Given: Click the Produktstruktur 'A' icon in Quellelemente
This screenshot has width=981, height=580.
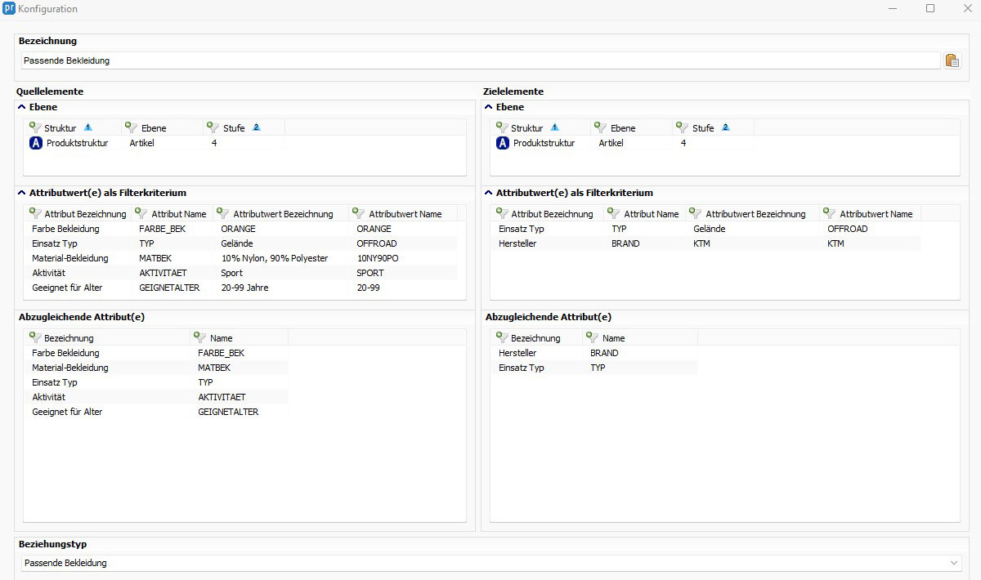Looking at the screenshot, I should (36, 143).
